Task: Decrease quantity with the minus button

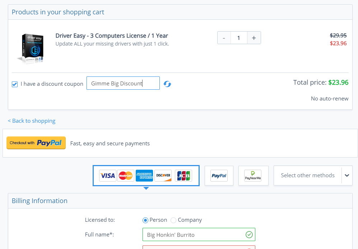Action: (224, 38)
